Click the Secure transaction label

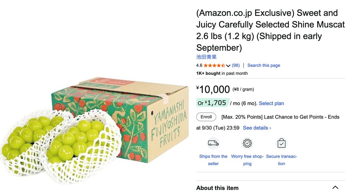click(x=282, y=160)
